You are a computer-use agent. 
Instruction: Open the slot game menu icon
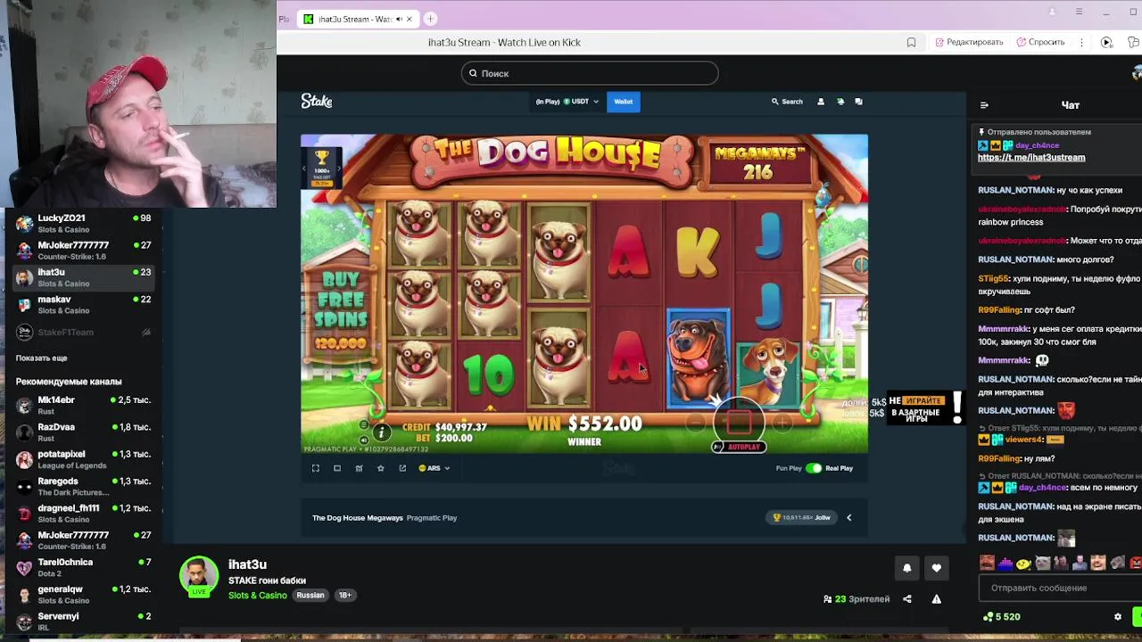(363, 425)
